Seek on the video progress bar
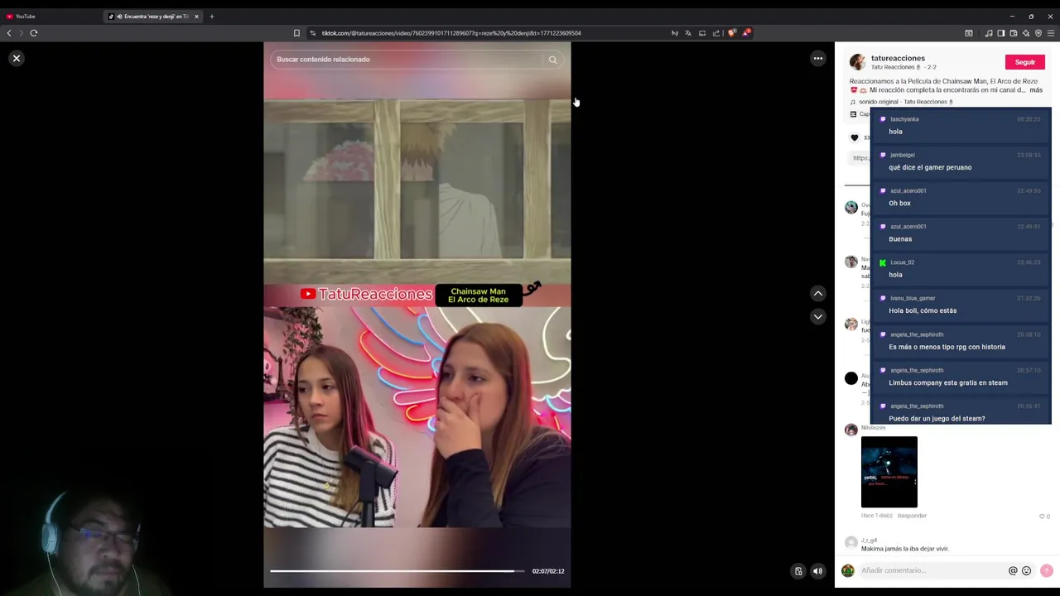Viewport: 1060px width, 596px height. coord(397,571)
